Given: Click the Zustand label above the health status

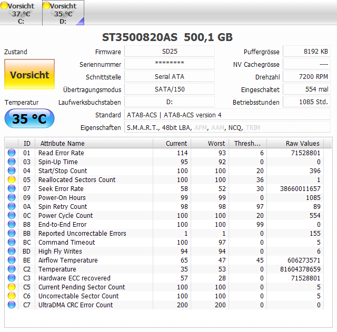Looking at the screenshot, I should pos(16,52).
